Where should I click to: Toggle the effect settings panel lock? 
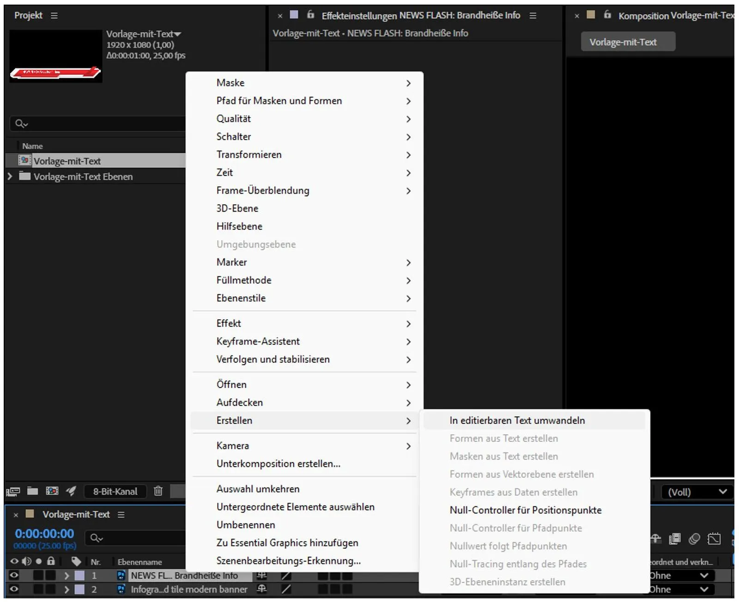pyautogui.click(x=310, y=15)
